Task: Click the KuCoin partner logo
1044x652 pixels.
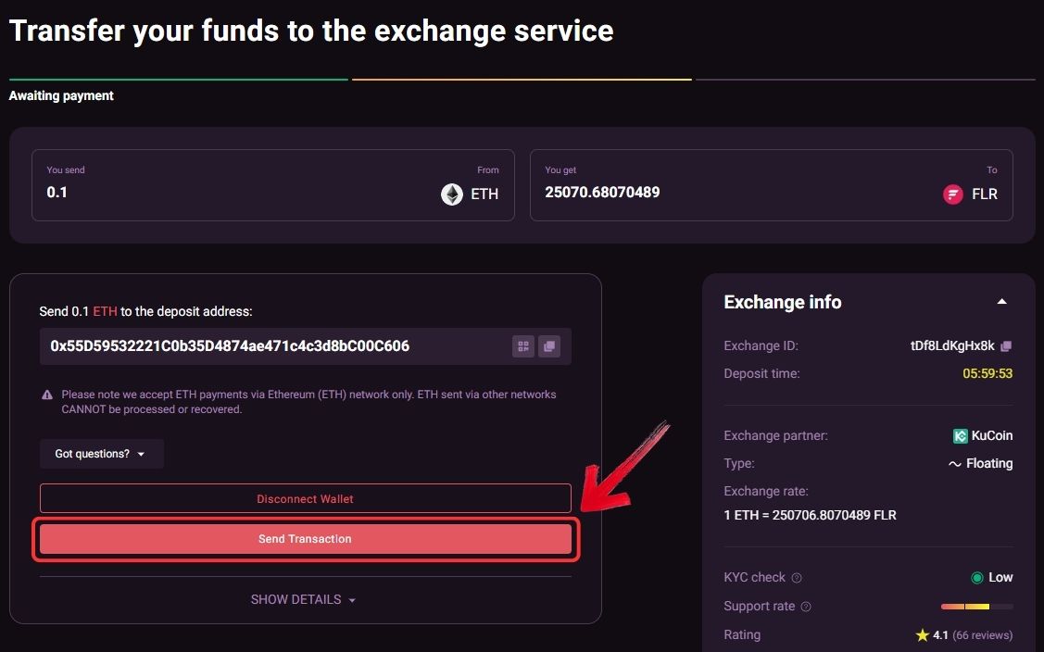Action: coord(961,435)
